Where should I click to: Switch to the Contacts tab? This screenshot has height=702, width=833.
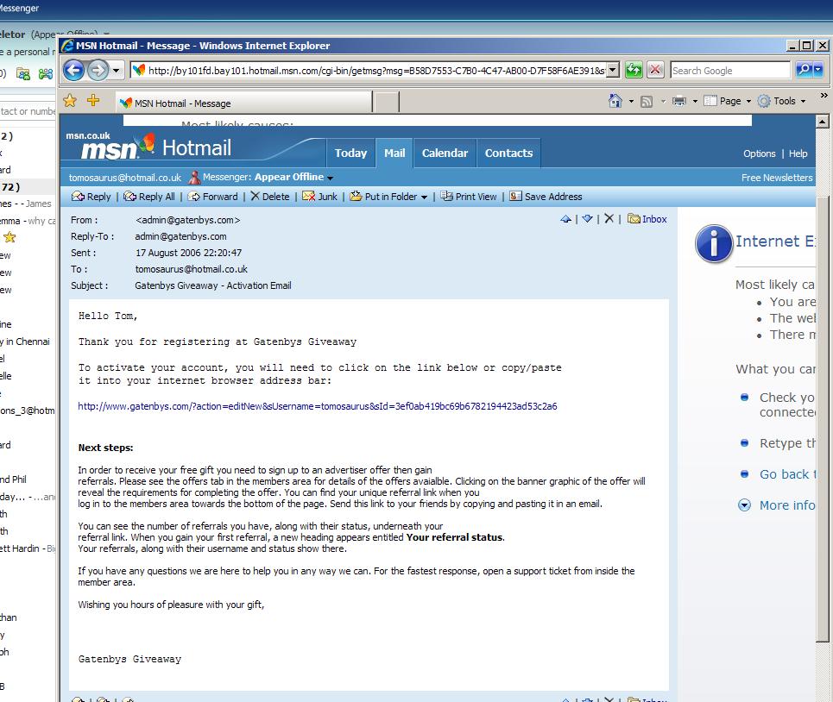pyautogui.click(x=508, y=153)
